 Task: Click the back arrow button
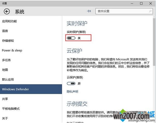click(x=6, y=11)
